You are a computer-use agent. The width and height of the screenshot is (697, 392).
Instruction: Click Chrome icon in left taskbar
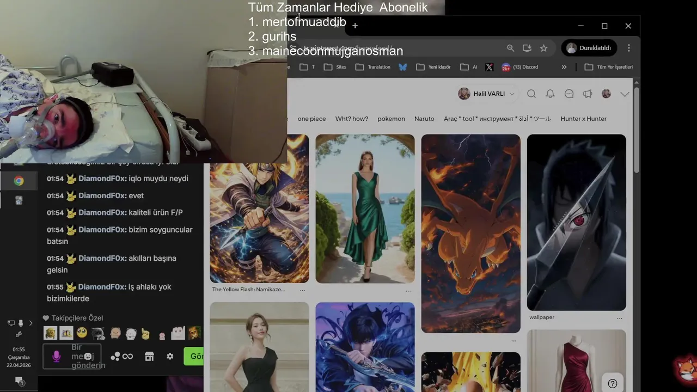click(x=19, y=181)
